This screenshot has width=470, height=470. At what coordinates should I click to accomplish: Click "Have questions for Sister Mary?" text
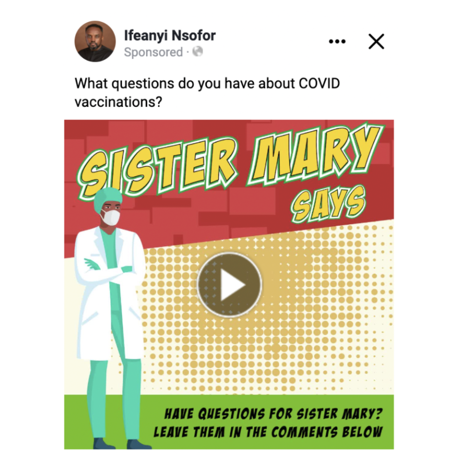[x=273, y=414]
